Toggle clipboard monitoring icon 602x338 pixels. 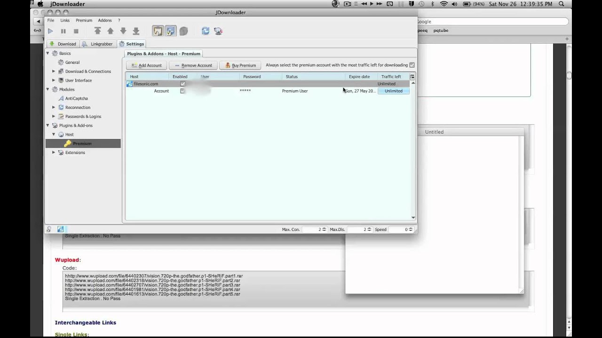tap(158, 31)
